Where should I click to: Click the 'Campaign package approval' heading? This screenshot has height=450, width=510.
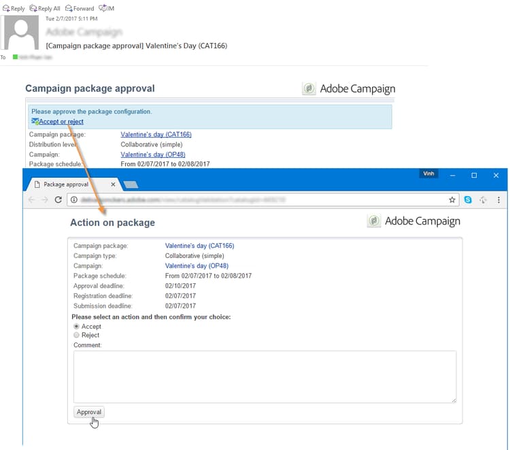click(x=90, y=89)
